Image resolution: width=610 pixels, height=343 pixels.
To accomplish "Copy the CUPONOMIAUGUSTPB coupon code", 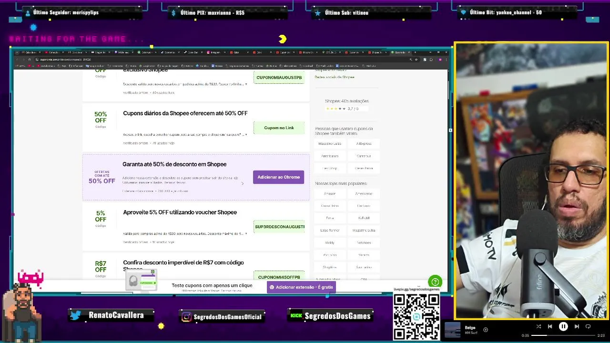I will [x=279, y=77].
